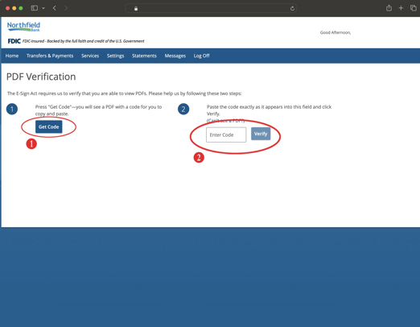This screenshot has height=327, width=420.
Task: Show tab overview icon
Action: click(x=414, y=8)
